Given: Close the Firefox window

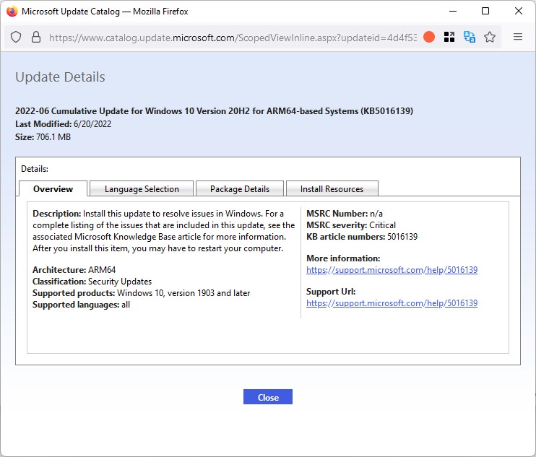Looking at the screenshot, I should [x=519, y=11].
